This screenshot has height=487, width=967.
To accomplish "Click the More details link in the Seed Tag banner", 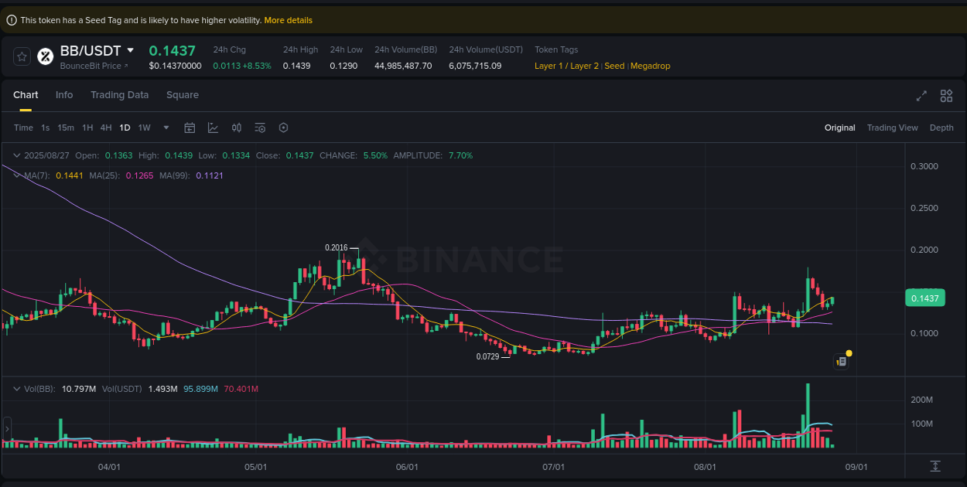I will pos(289,20).
